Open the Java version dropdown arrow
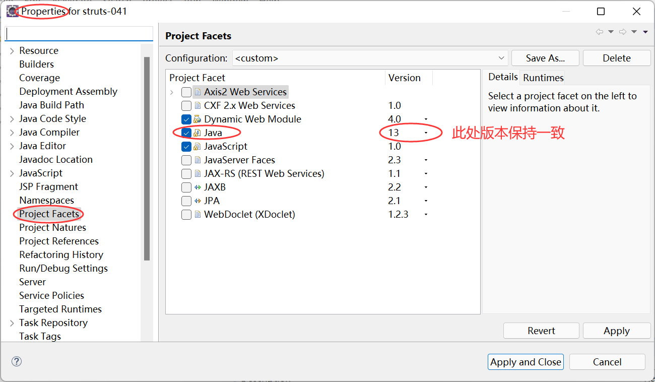Viewport: 655px width, 382px height. coord(426,133)
